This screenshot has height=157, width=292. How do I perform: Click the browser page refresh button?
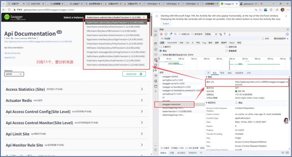(9, 9)
